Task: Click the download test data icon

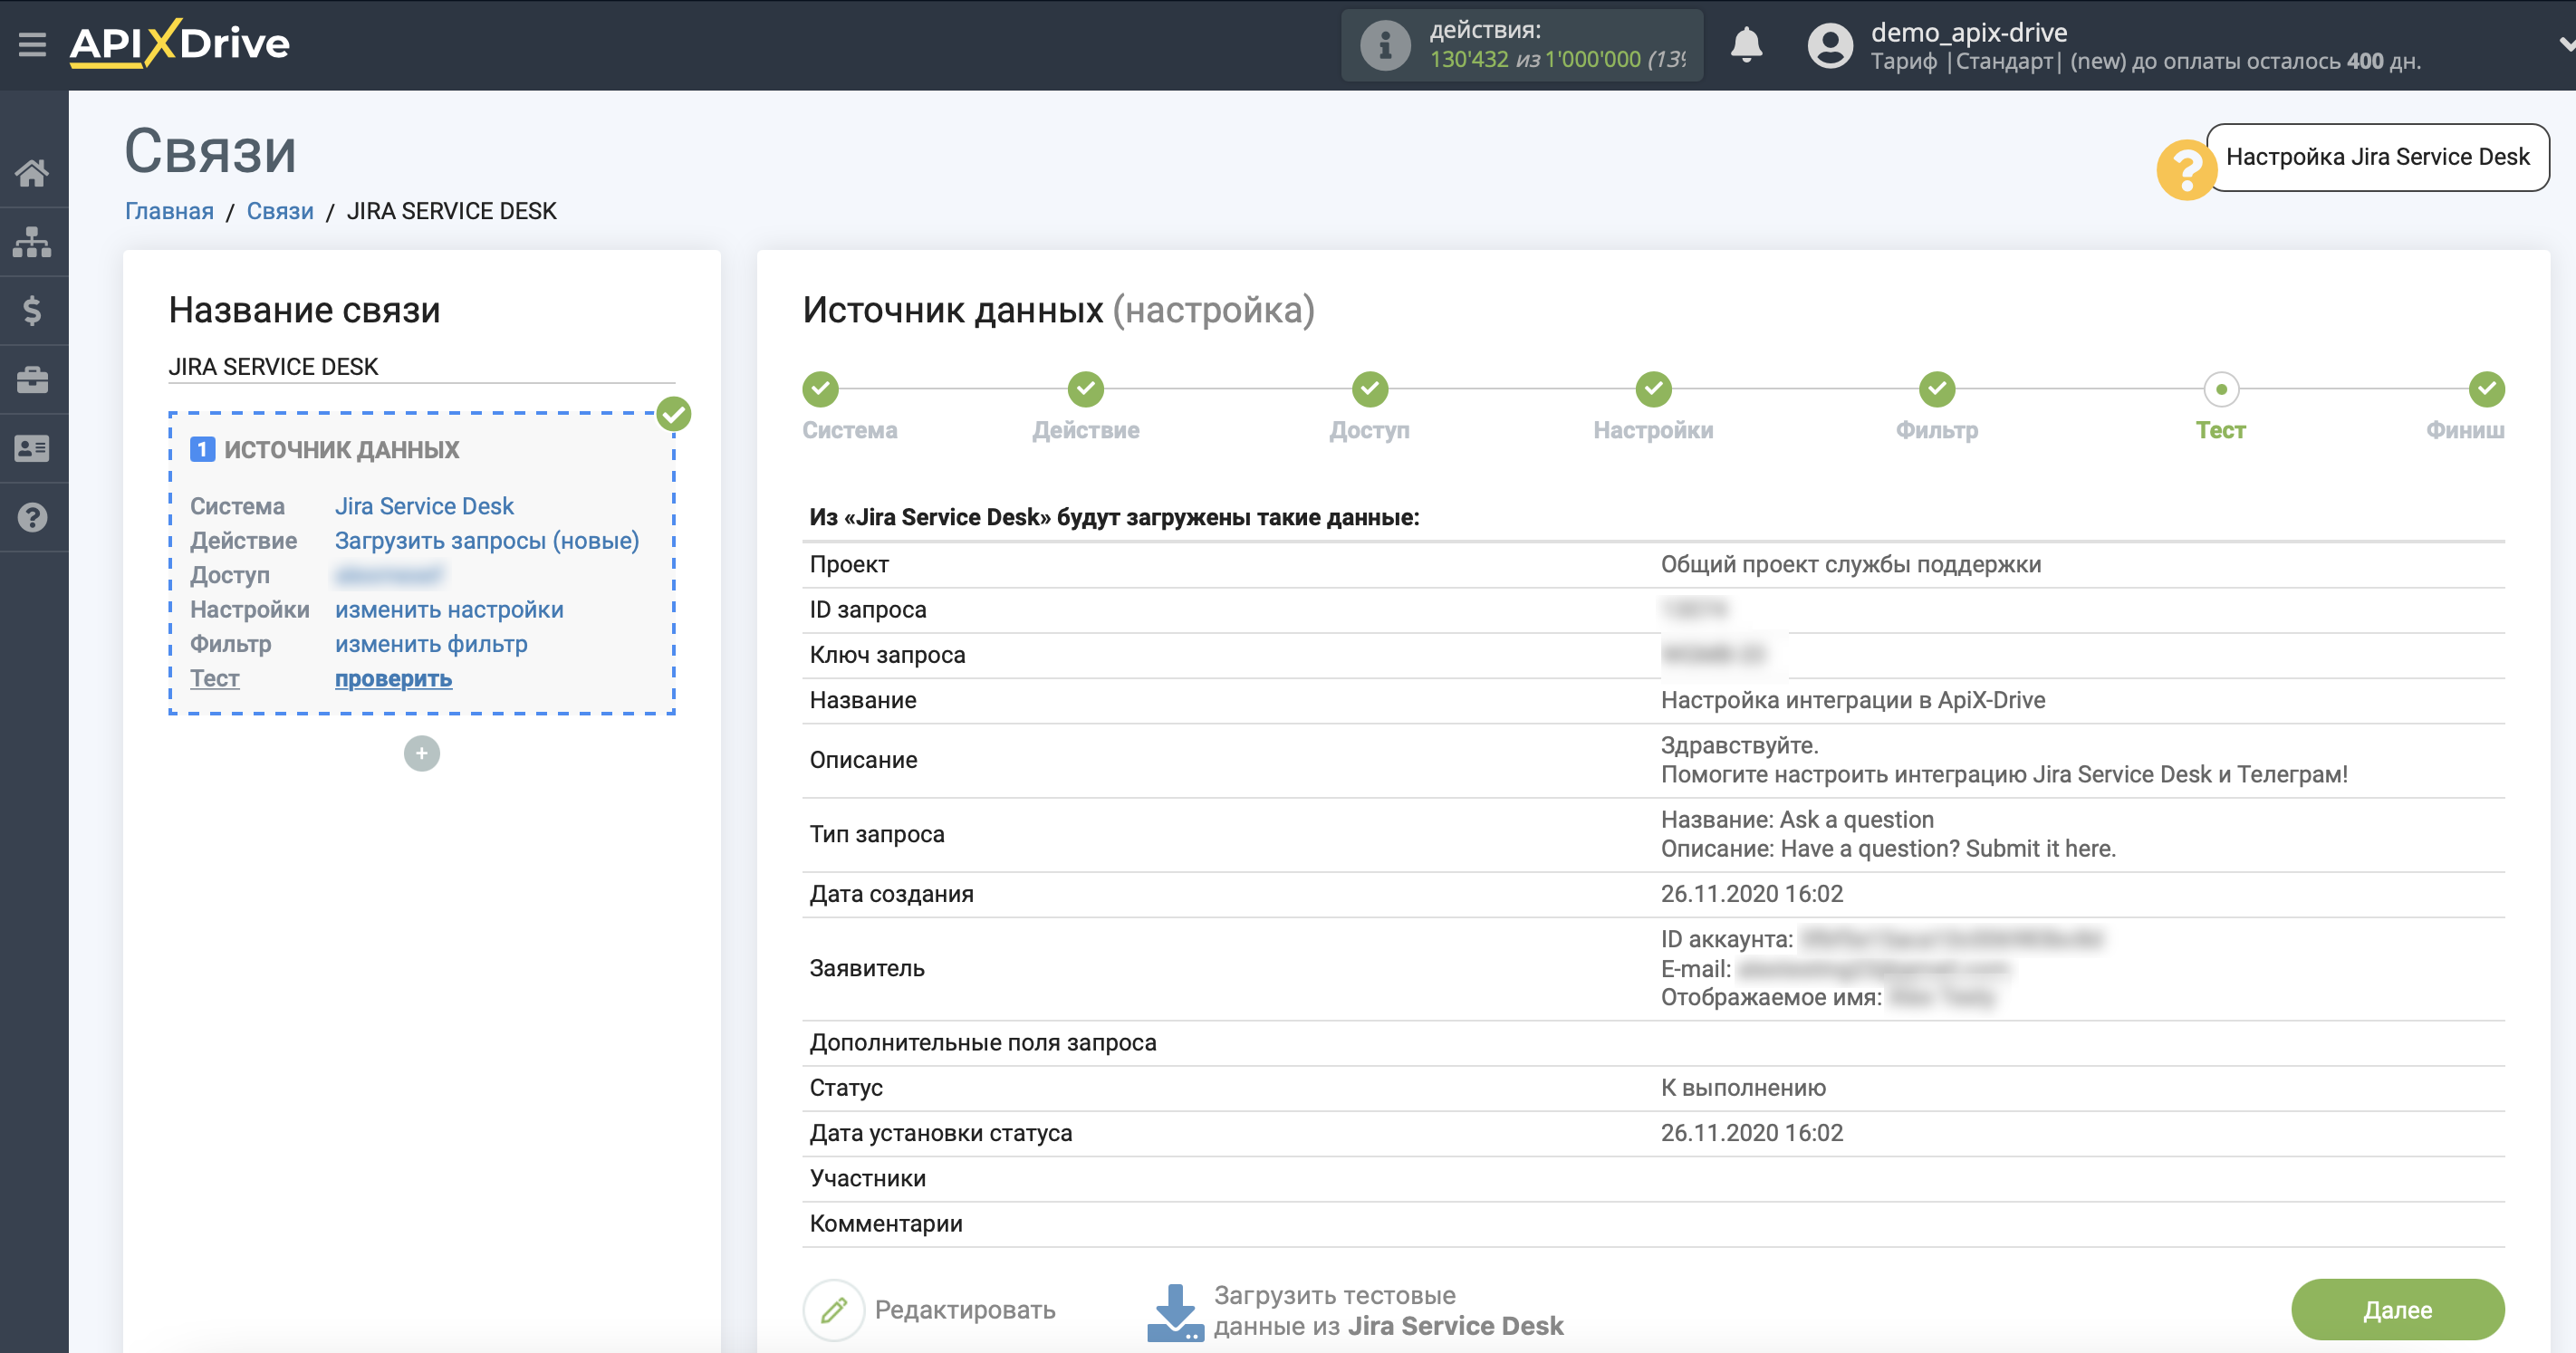Action: [1175, 1312]
